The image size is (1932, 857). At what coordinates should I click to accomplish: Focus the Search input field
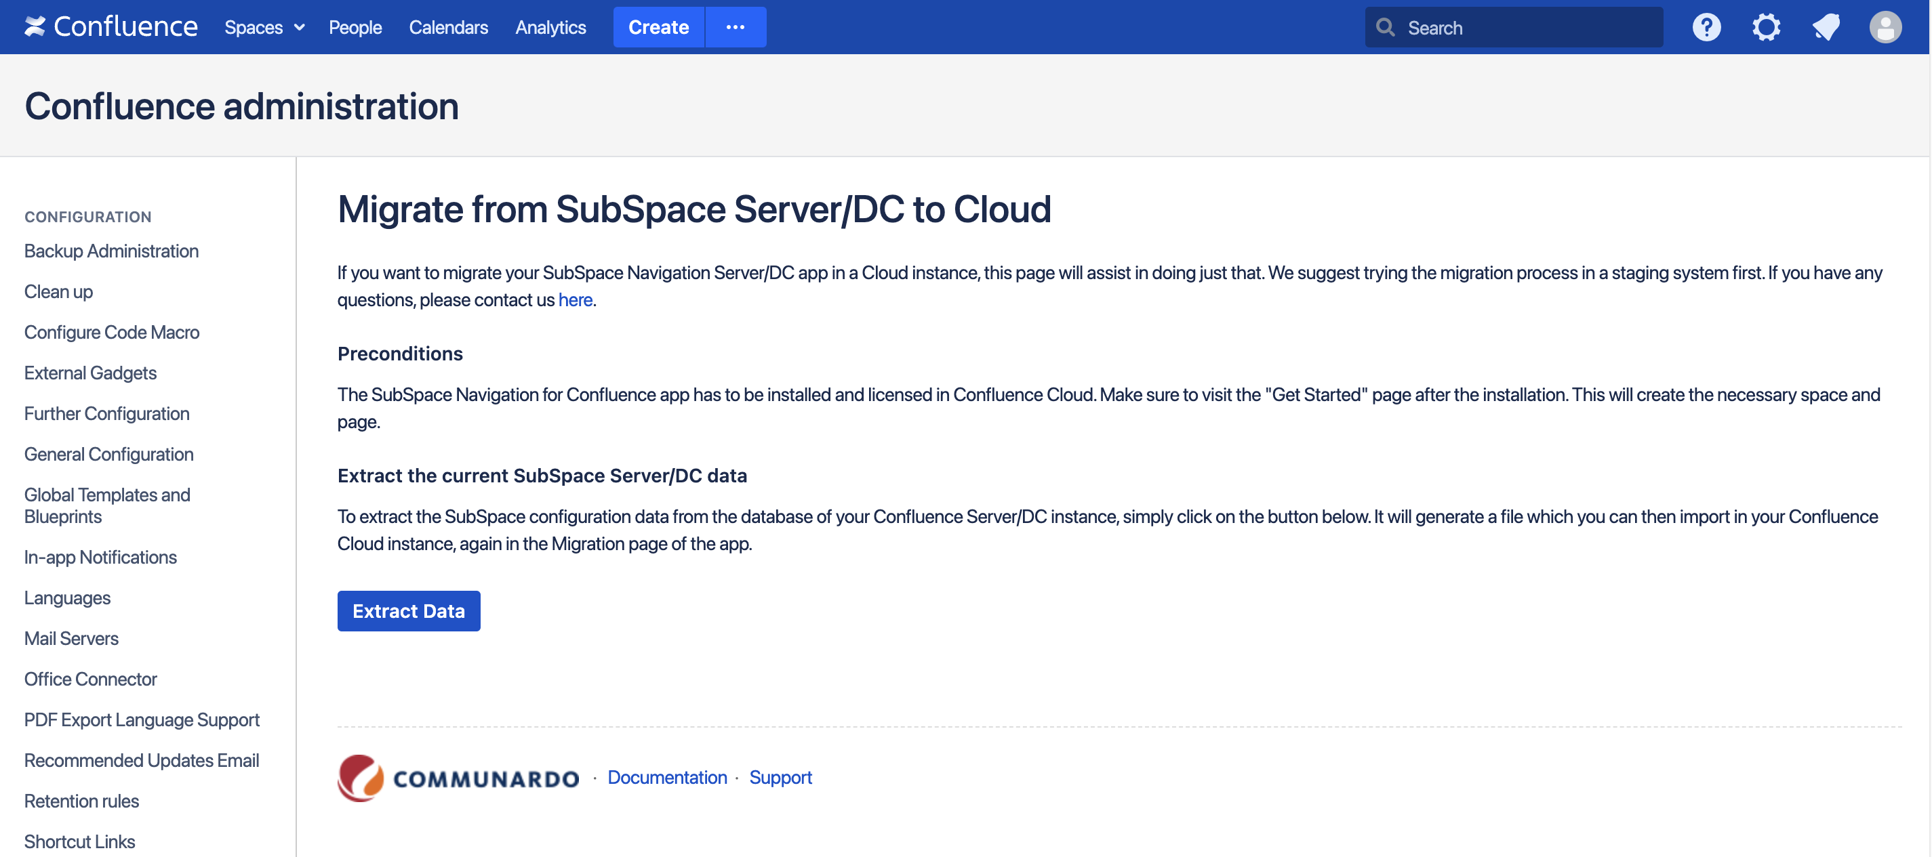(1527, 28)
